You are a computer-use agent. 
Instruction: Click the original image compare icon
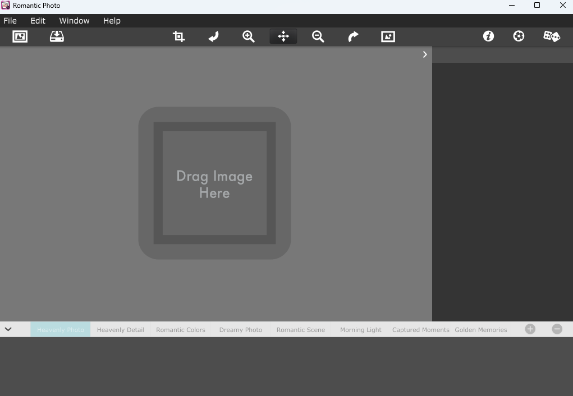[x=388, y=36]
